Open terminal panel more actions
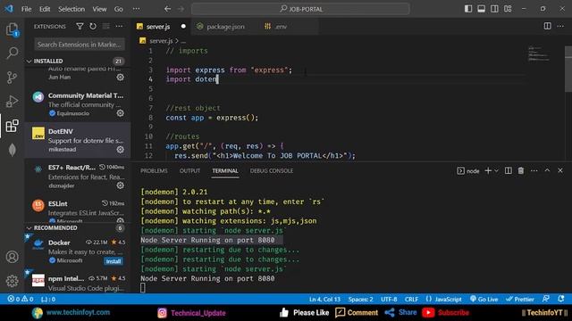Viewport: 572px width, 321px height. tap(534, 170)
